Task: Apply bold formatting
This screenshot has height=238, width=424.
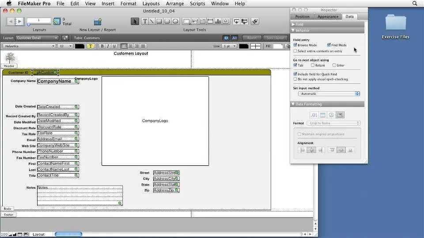Action: 102,46
